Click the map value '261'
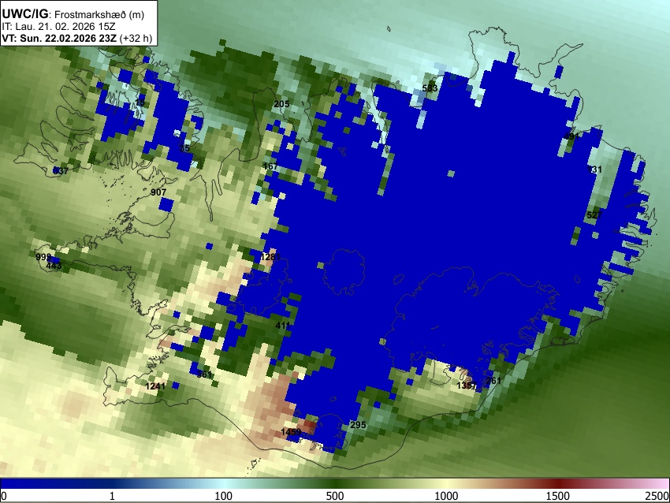The image size is (670, 503). coord(493,380)
